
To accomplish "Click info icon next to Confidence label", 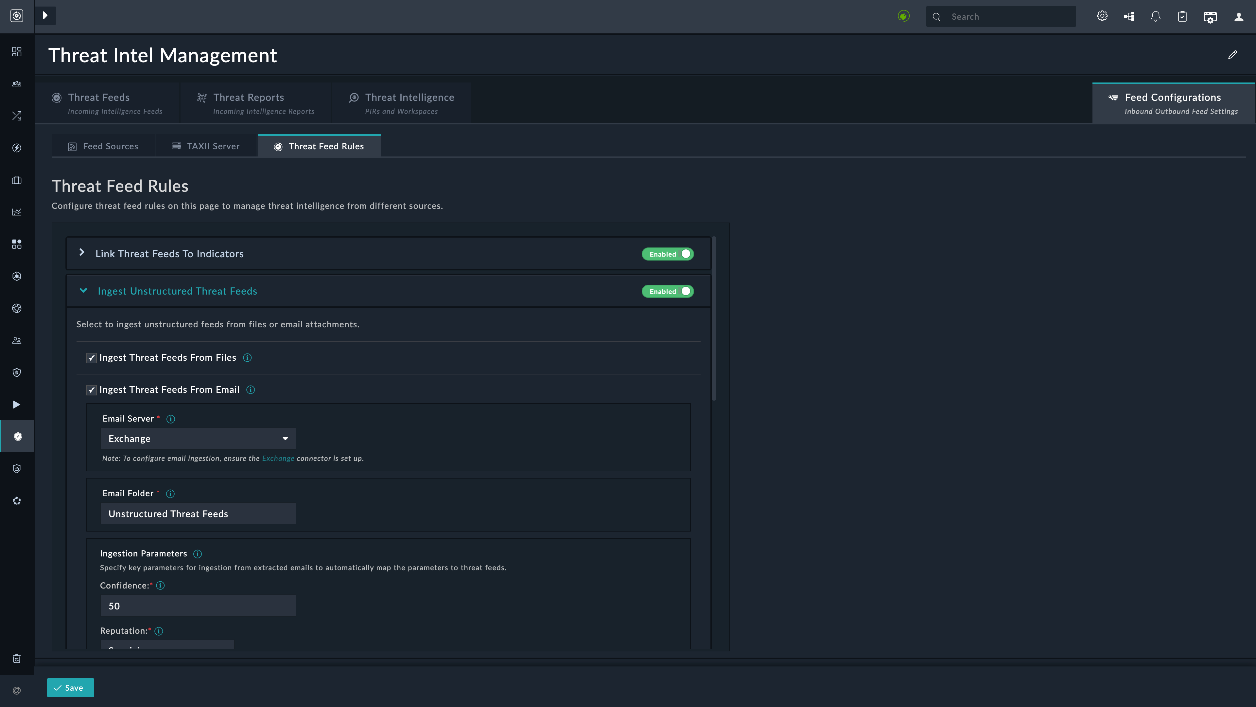I will coord(160,586).
